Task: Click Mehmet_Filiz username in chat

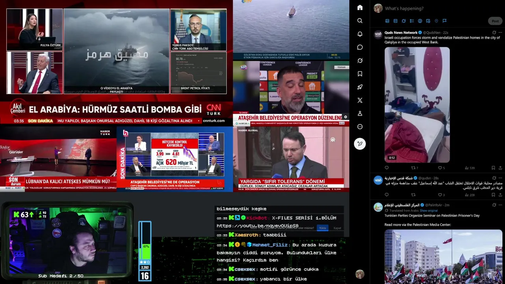Action: 270,245
